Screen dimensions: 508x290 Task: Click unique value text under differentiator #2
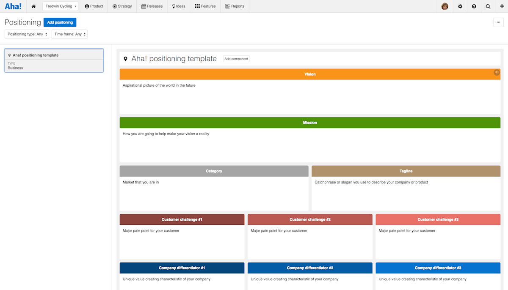[x=295, y=279]
